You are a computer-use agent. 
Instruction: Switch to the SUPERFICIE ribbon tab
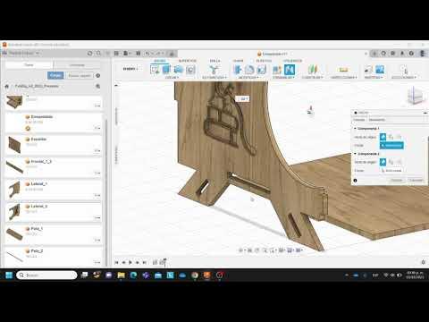tap(188, 61)
